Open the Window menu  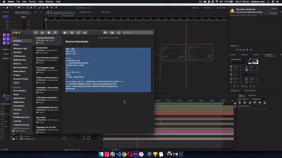[49, 2]
